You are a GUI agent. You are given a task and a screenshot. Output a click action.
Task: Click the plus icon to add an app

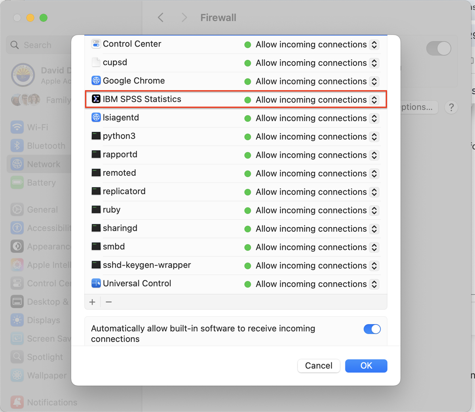pyautogui.click(x=92, y=302)
